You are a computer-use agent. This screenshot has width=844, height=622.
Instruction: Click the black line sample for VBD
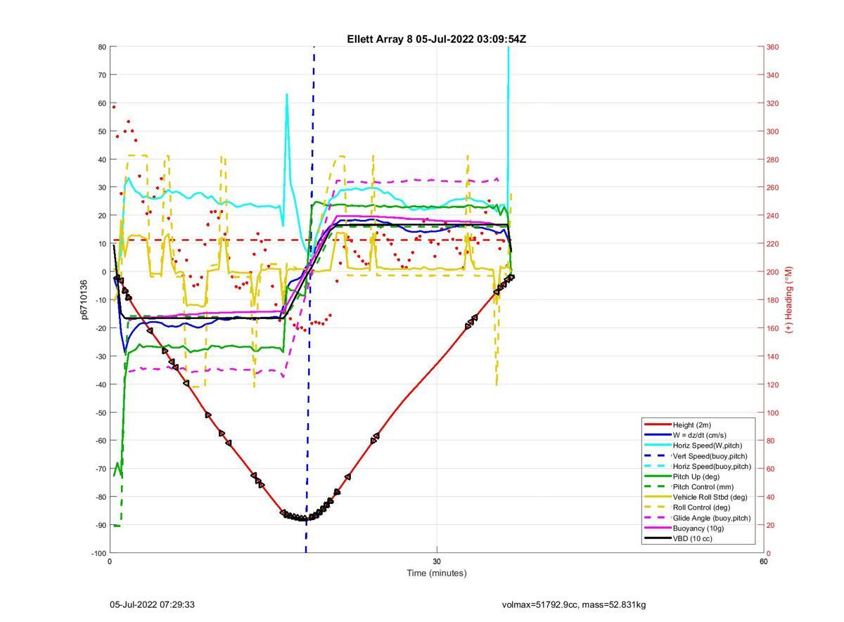coord(658,538)
